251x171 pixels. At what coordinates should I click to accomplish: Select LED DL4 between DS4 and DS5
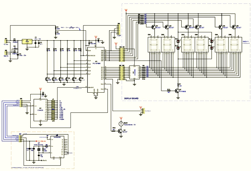click(212, 48)
